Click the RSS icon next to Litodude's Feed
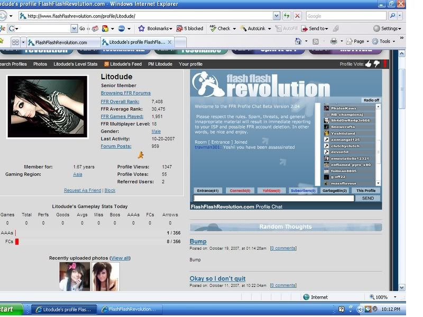The height and width of the screenshot is (317, 423). 106,64
